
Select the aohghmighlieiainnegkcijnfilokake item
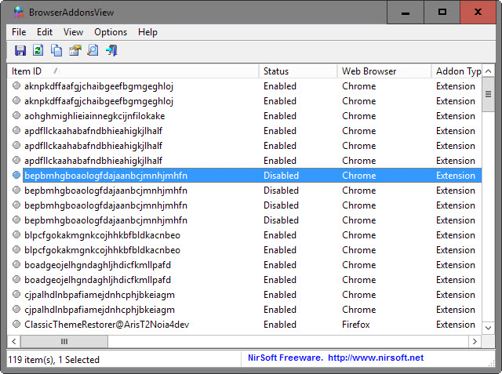click(x=94, y=116)
